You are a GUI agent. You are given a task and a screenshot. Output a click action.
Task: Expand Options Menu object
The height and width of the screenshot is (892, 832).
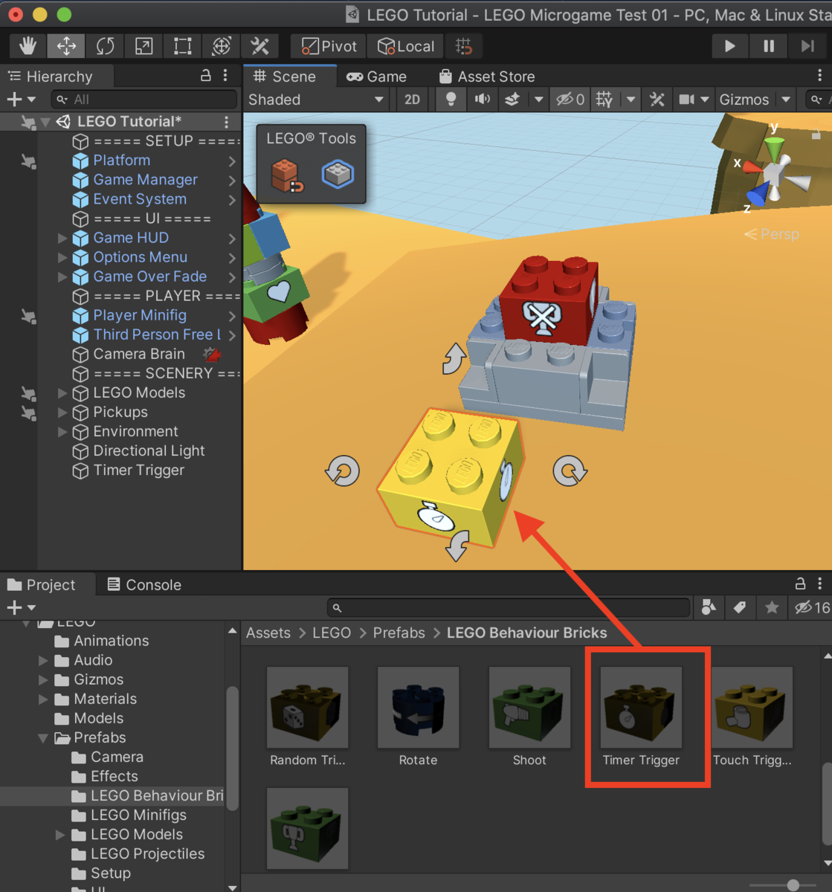pyautogui.click(x=62, y=257)
